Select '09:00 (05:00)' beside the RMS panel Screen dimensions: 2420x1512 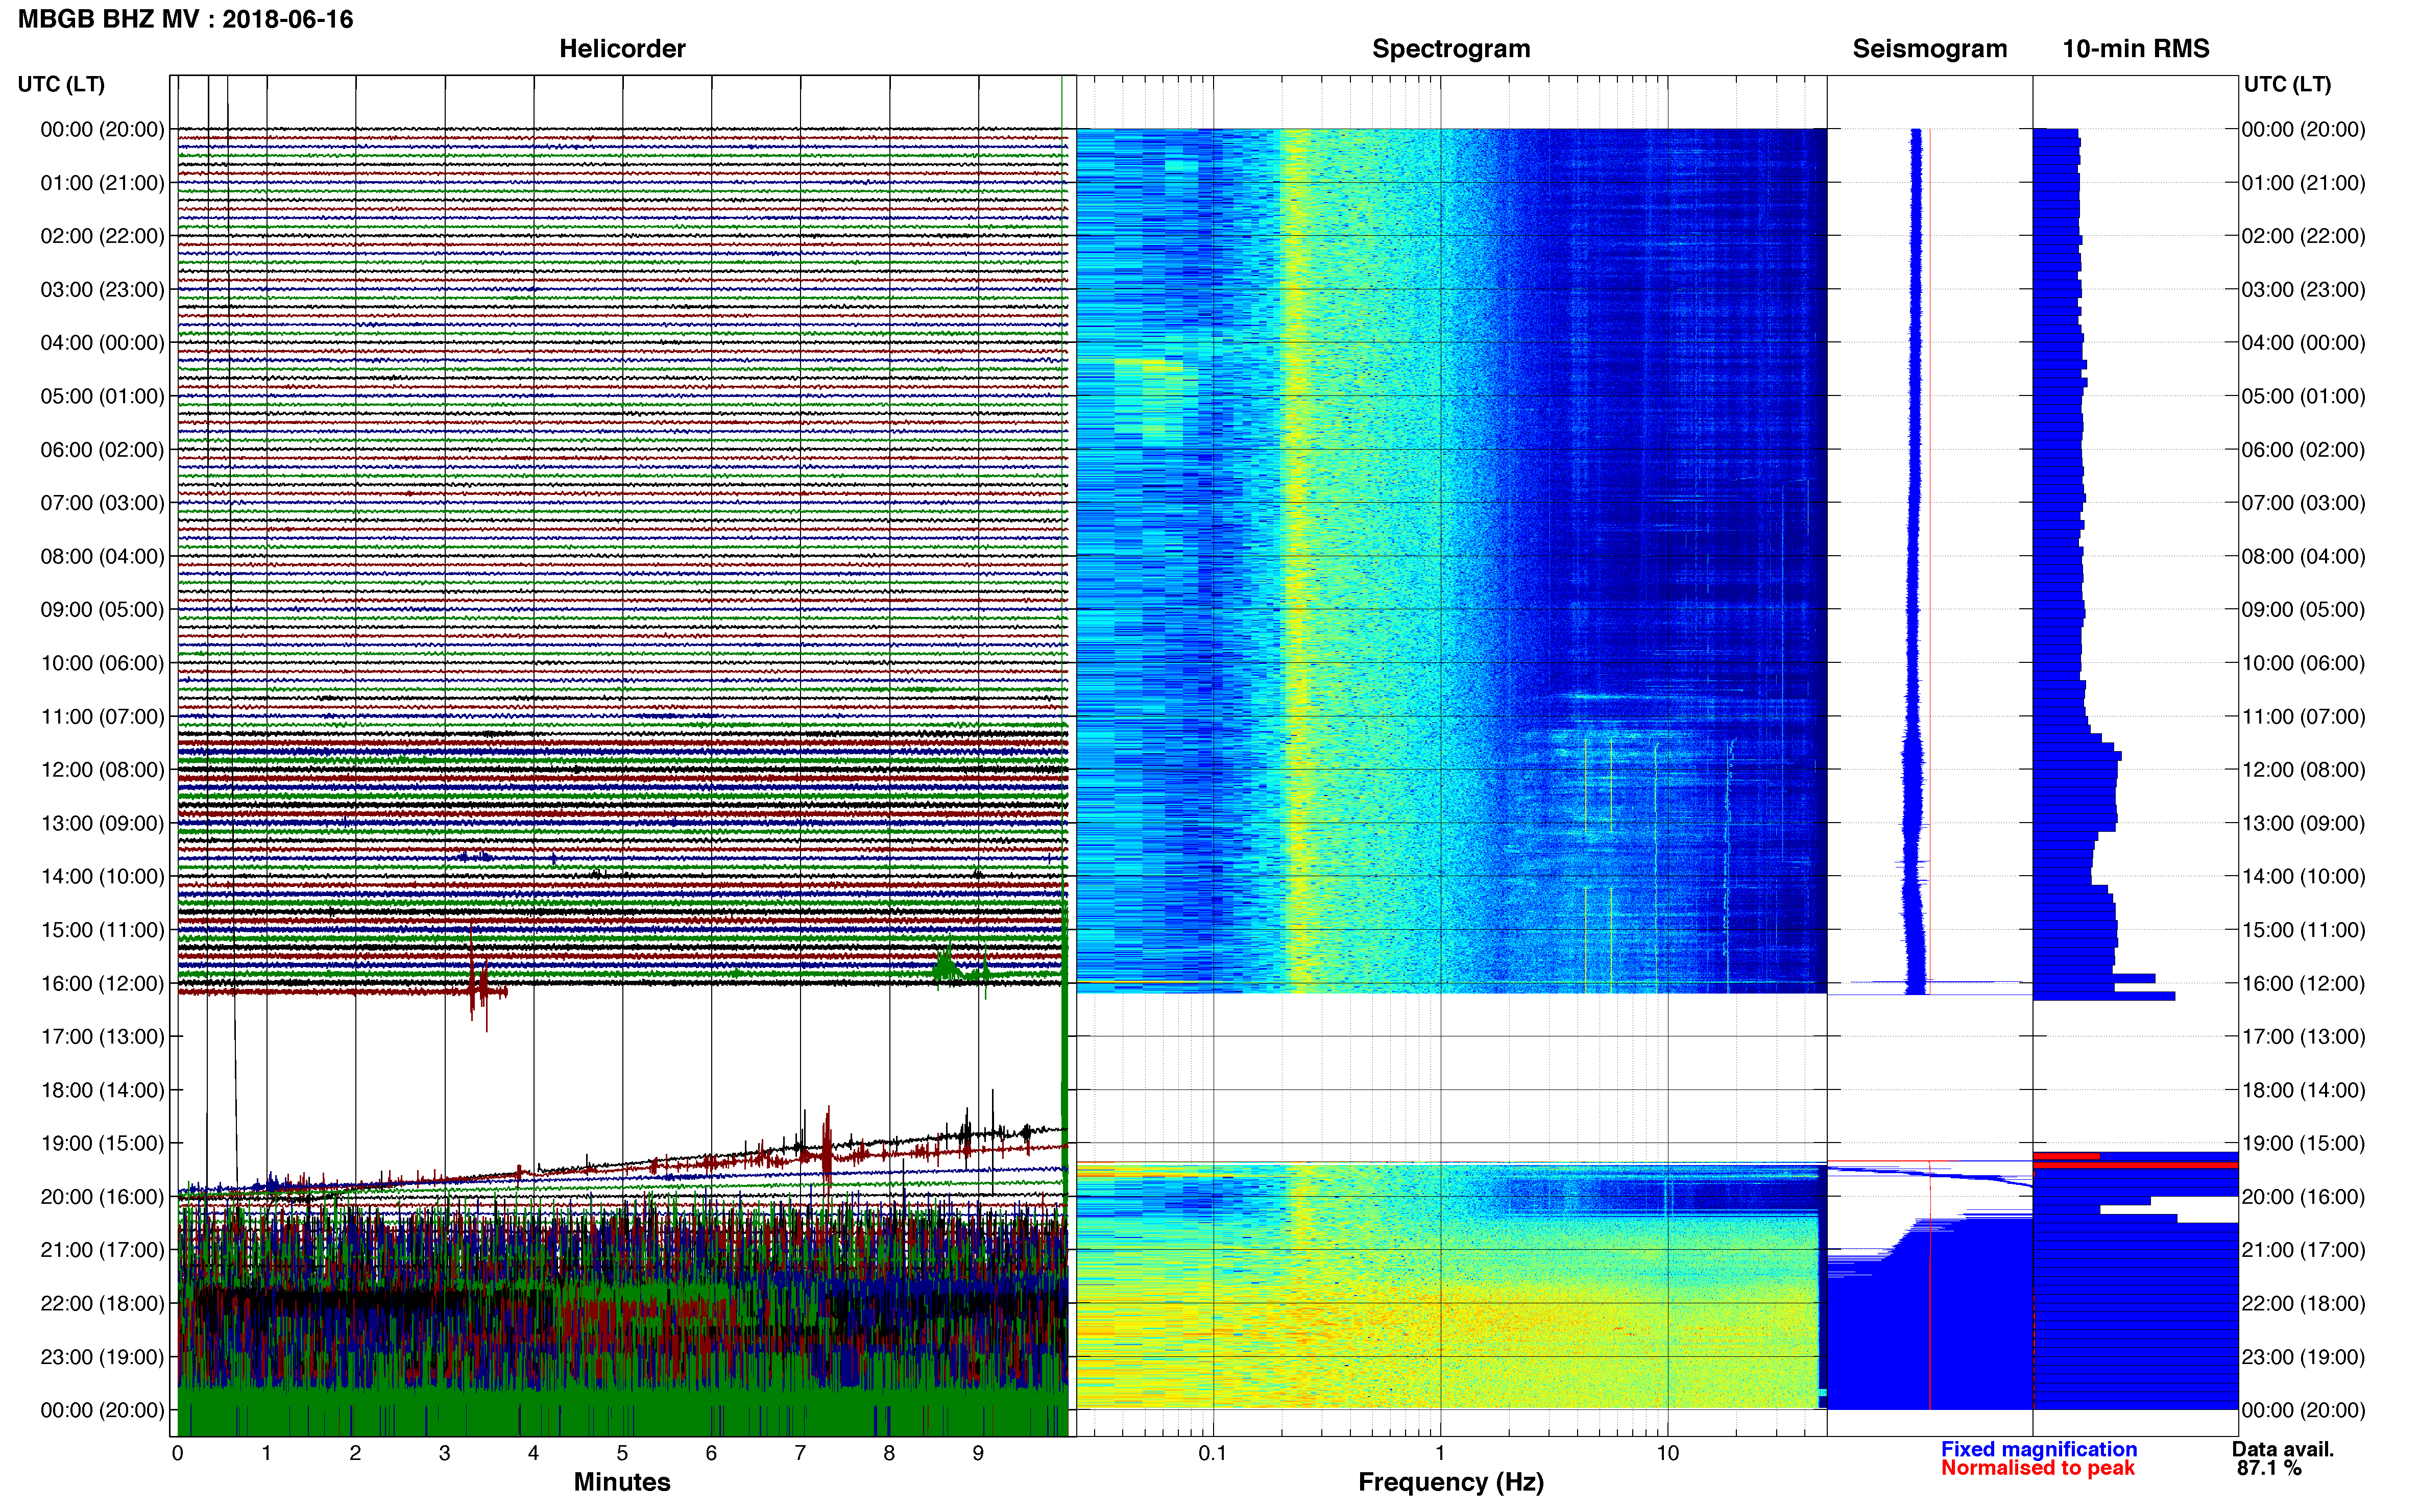coord(2303,609)
